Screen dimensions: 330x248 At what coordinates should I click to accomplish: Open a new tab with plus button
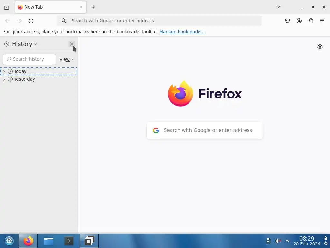93,7
